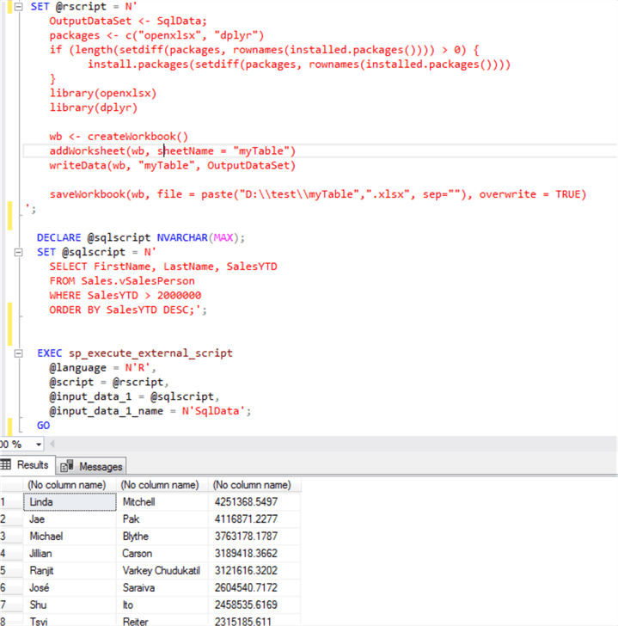The image size is (618, 626).
Task: Select the cell containing Shu
Action: click(x=70, y=605)
